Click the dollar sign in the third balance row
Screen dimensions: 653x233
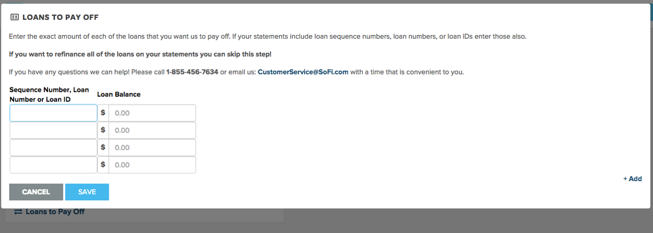click(x=103, y=147)
